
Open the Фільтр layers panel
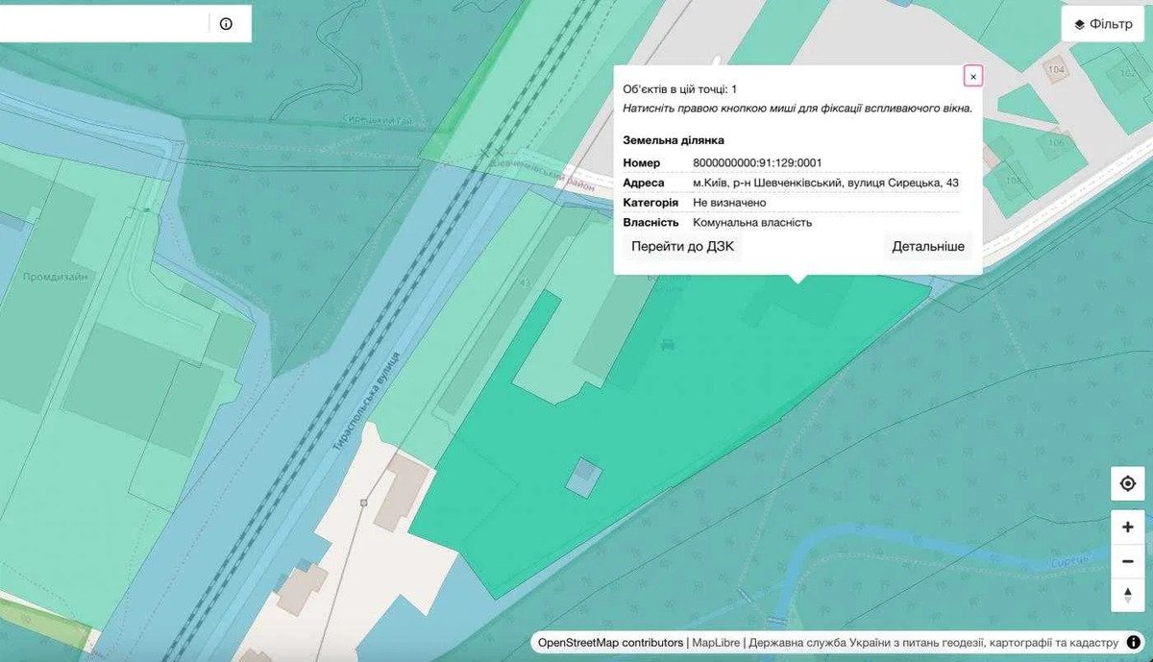pos(1102,24)
